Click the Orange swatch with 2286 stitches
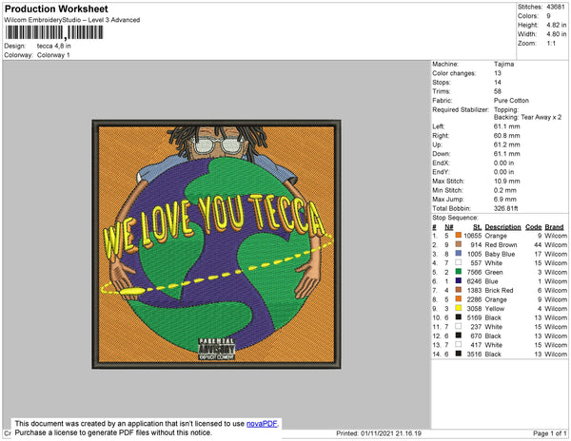The width and height of the screenshot is (571, 441). click(458, 298)
